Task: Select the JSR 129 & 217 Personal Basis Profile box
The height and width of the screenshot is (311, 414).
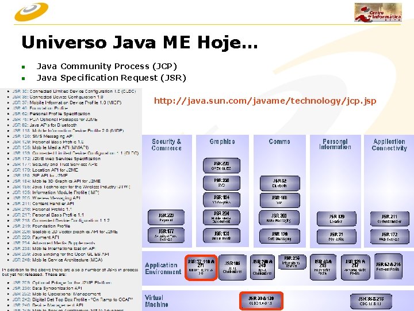Action: click(x=355, y=267)
